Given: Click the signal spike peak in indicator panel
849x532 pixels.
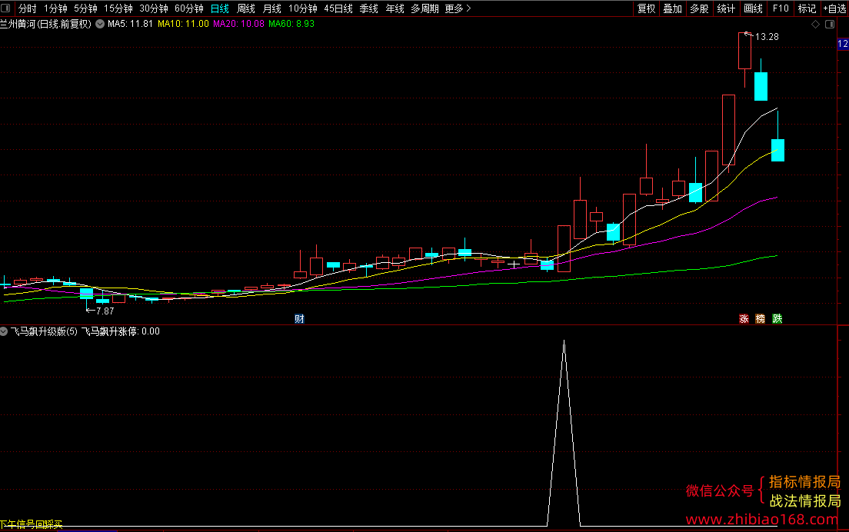Looking at the screenshot, I should [x=564, y=342].
